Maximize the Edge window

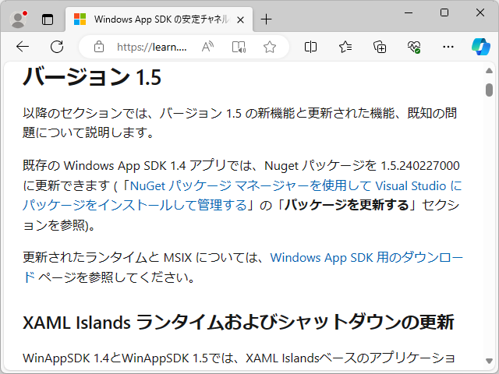tap(444, 12)
